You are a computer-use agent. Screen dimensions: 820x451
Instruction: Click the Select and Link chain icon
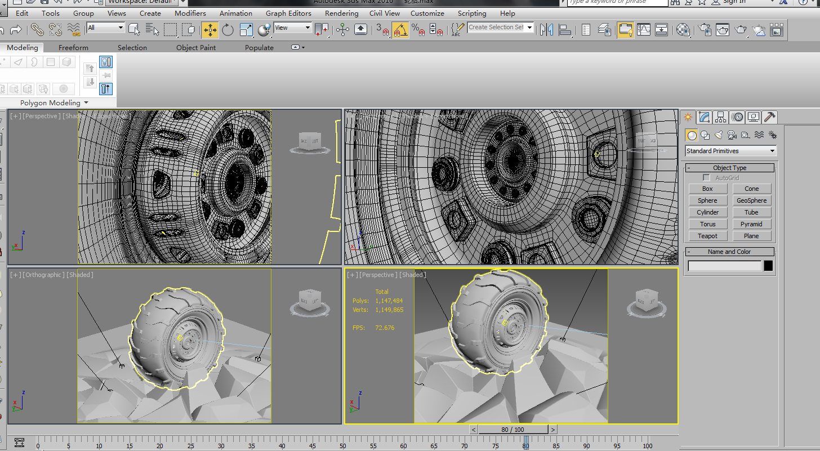pos(37,29)
